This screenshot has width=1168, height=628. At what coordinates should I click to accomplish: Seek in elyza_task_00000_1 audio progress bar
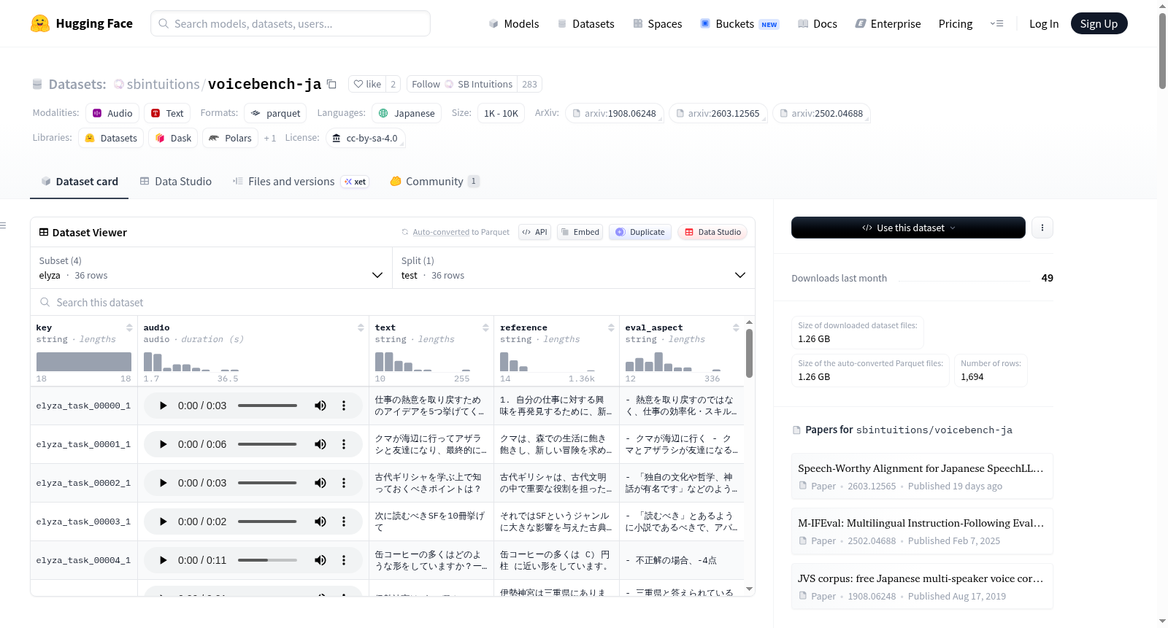(x=267, y=406)
